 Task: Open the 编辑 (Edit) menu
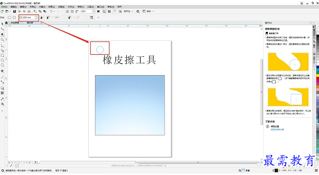tap(14, 7)
